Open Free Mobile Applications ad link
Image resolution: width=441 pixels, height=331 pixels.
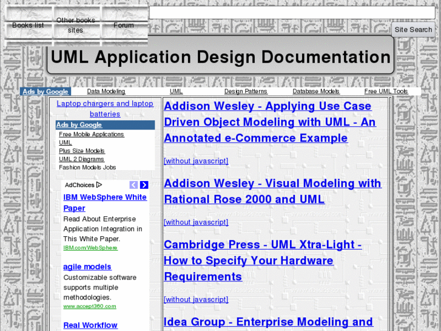[92, 134]
